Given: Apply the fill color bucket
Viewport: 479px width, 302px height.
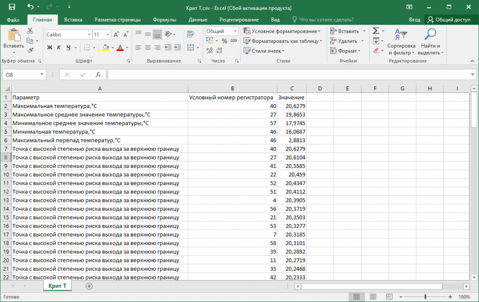Looking at the screenshot, I should (106, 48).
